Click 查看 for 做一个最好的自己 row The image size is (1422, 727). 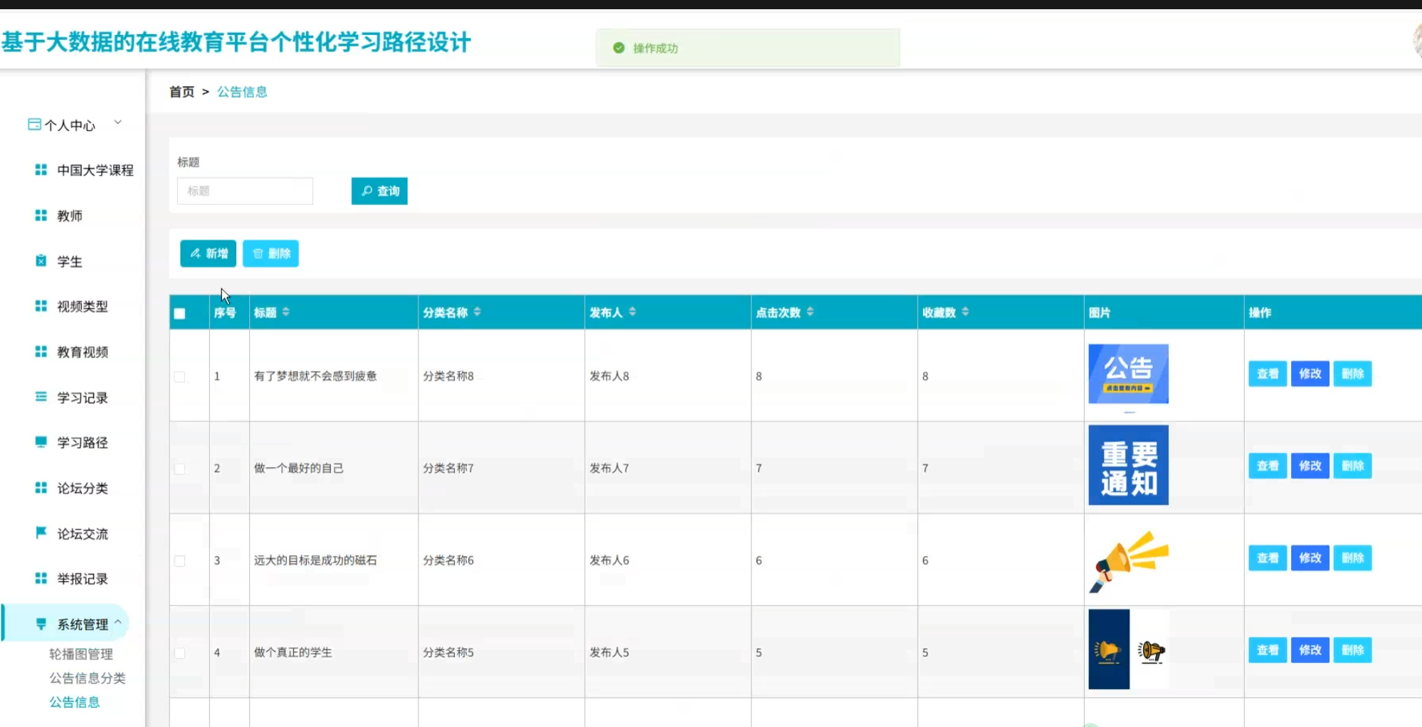1268,466
